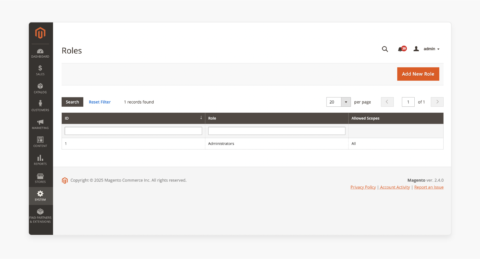The width and height of the screenshot is (480, 259).
Task: Open Find Partners & Extensions
Action: click(40, 216)
